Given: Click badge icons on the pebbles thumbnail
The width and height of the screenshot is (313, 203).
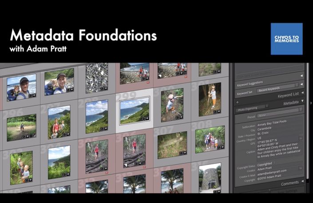Looking at the screenshot, I should [104, 89].
